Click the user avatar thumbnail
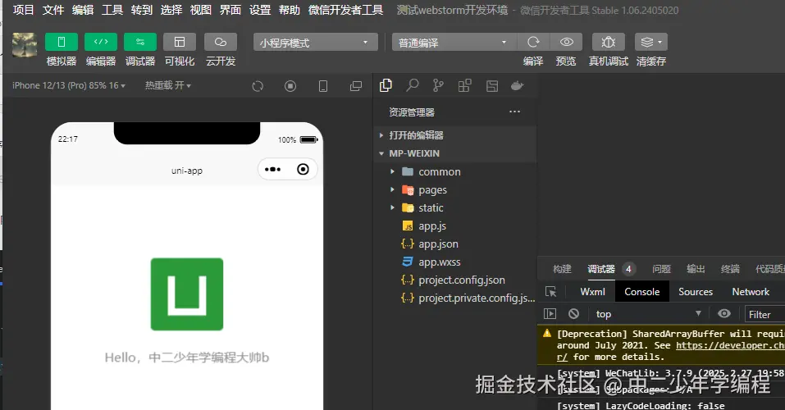The height and width of the screenshot is (410, 785). (25, 44)
